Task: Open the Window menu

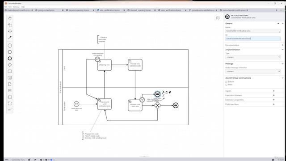Action: [x=16, y=7]
